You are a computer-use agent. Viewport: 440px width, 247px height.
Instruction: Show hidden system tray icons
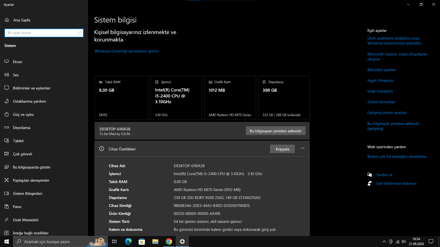click(x=384, y=242)
